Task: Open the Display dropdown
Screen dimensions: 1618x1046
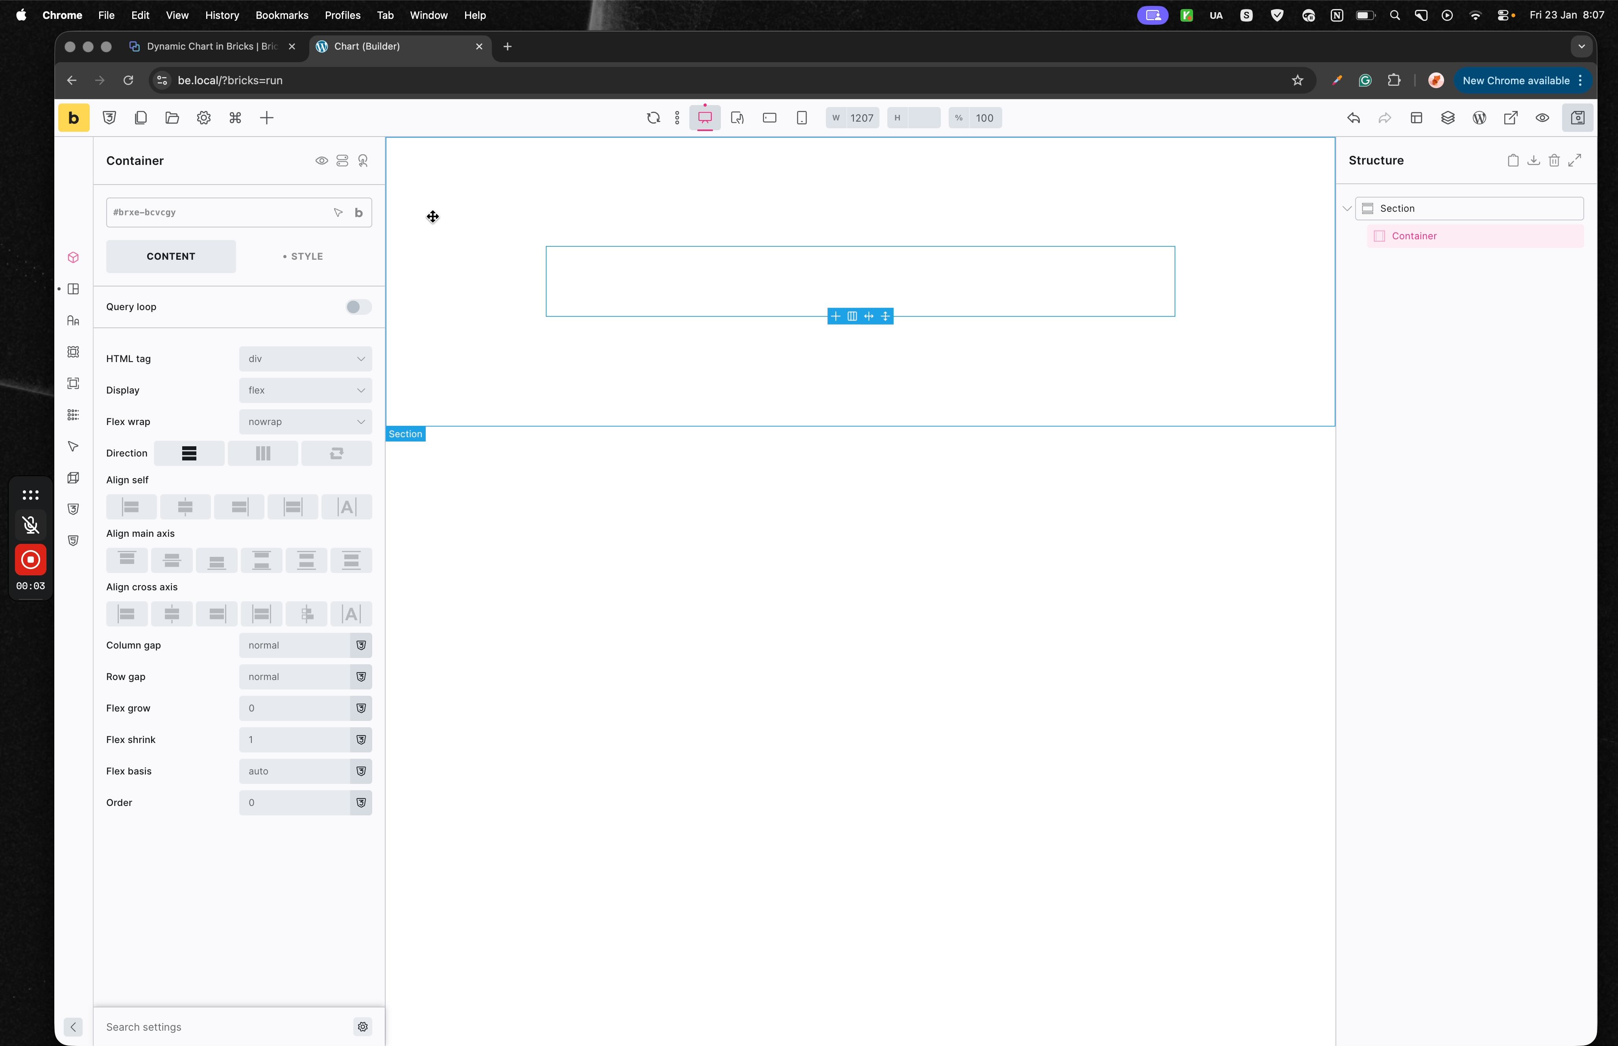Action: coord(306,390)
